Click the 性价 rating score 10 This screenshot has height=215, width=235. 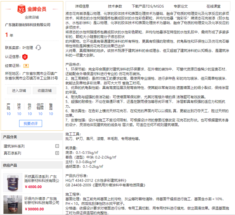[30, 114]
